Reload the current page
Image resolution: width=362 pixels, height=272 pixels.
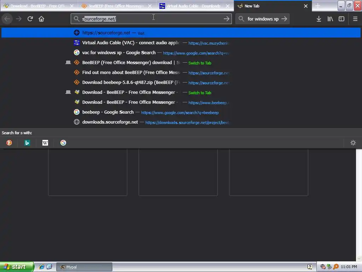(x=30, y=19)
